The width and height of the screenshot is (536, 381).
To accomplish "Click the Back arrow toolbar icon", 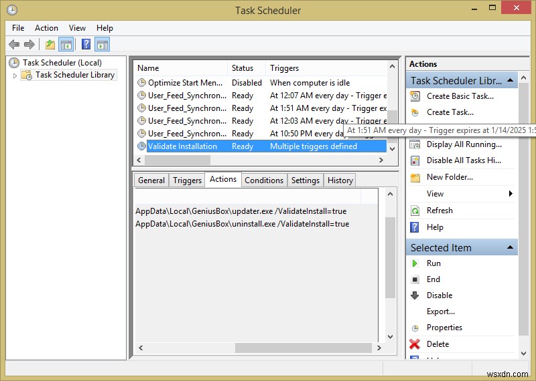I will click(x=13, y=45).
